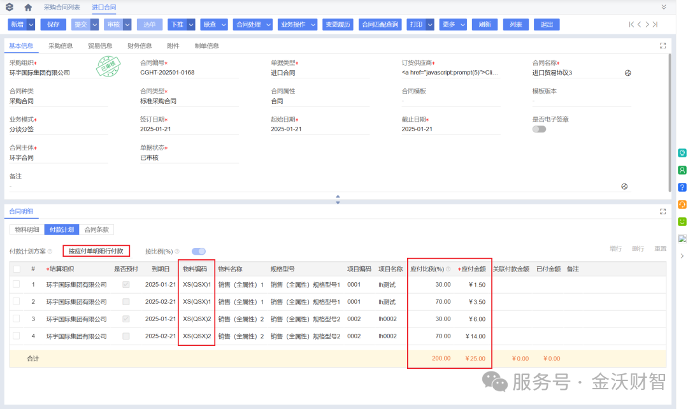The width and height of the screenshot is (688, 409).
Task: Open the orange headset support icon
Action: point(682,204)
